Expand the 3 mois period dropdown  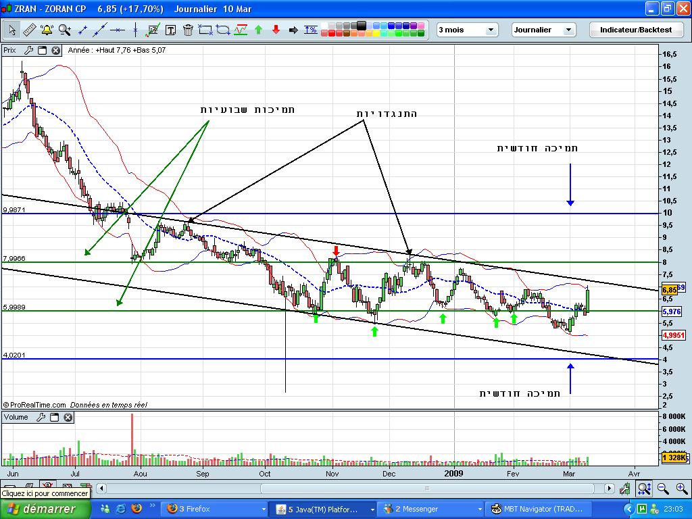tap(467, 30)
